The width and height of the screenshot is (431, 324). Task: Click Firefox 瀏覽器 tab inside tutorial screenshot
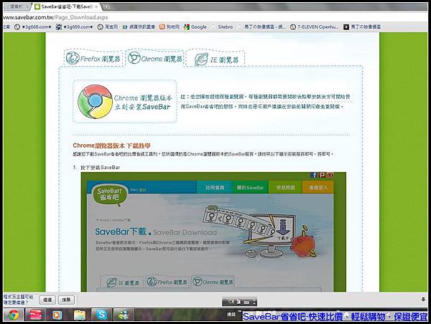[x=167, y=282]
